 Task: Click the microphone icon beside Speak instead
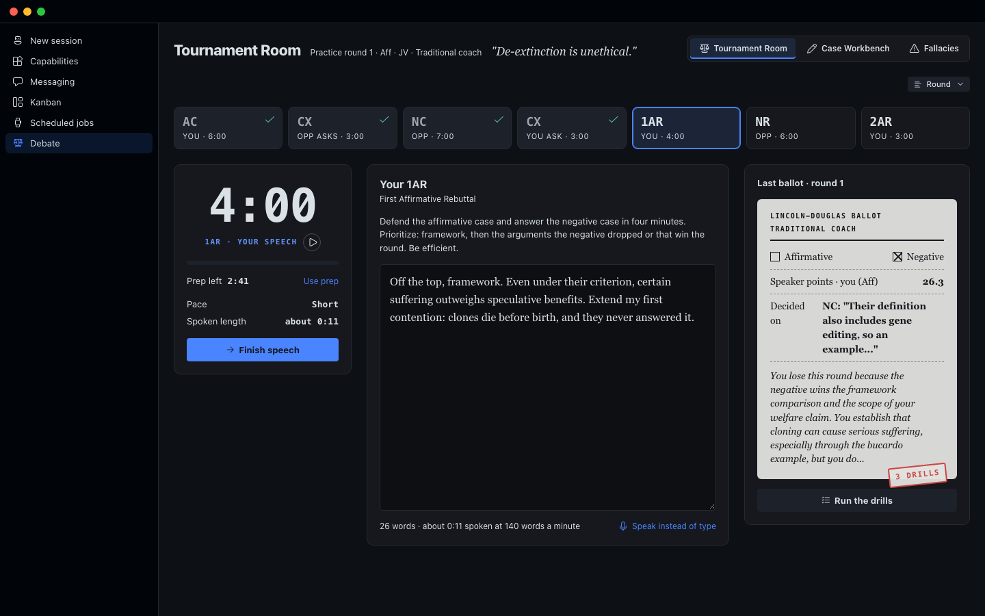623,526
